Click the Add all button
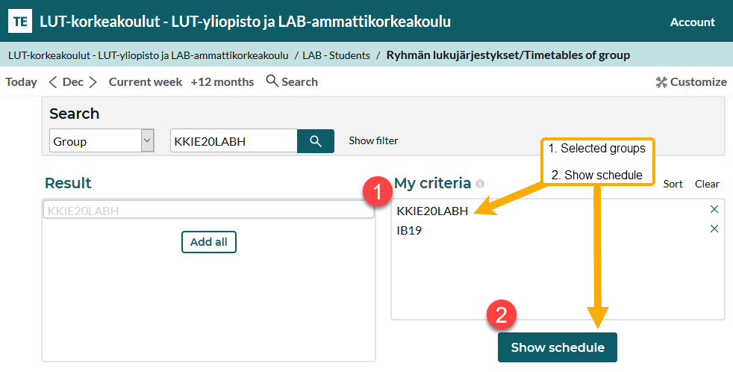 (x=208, y=242)
